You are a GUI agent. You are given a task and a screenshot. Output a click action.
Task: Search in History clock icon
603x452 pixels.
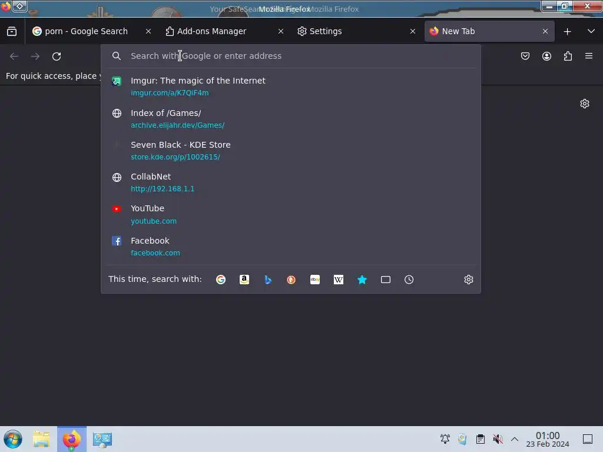tap(409, 280)
